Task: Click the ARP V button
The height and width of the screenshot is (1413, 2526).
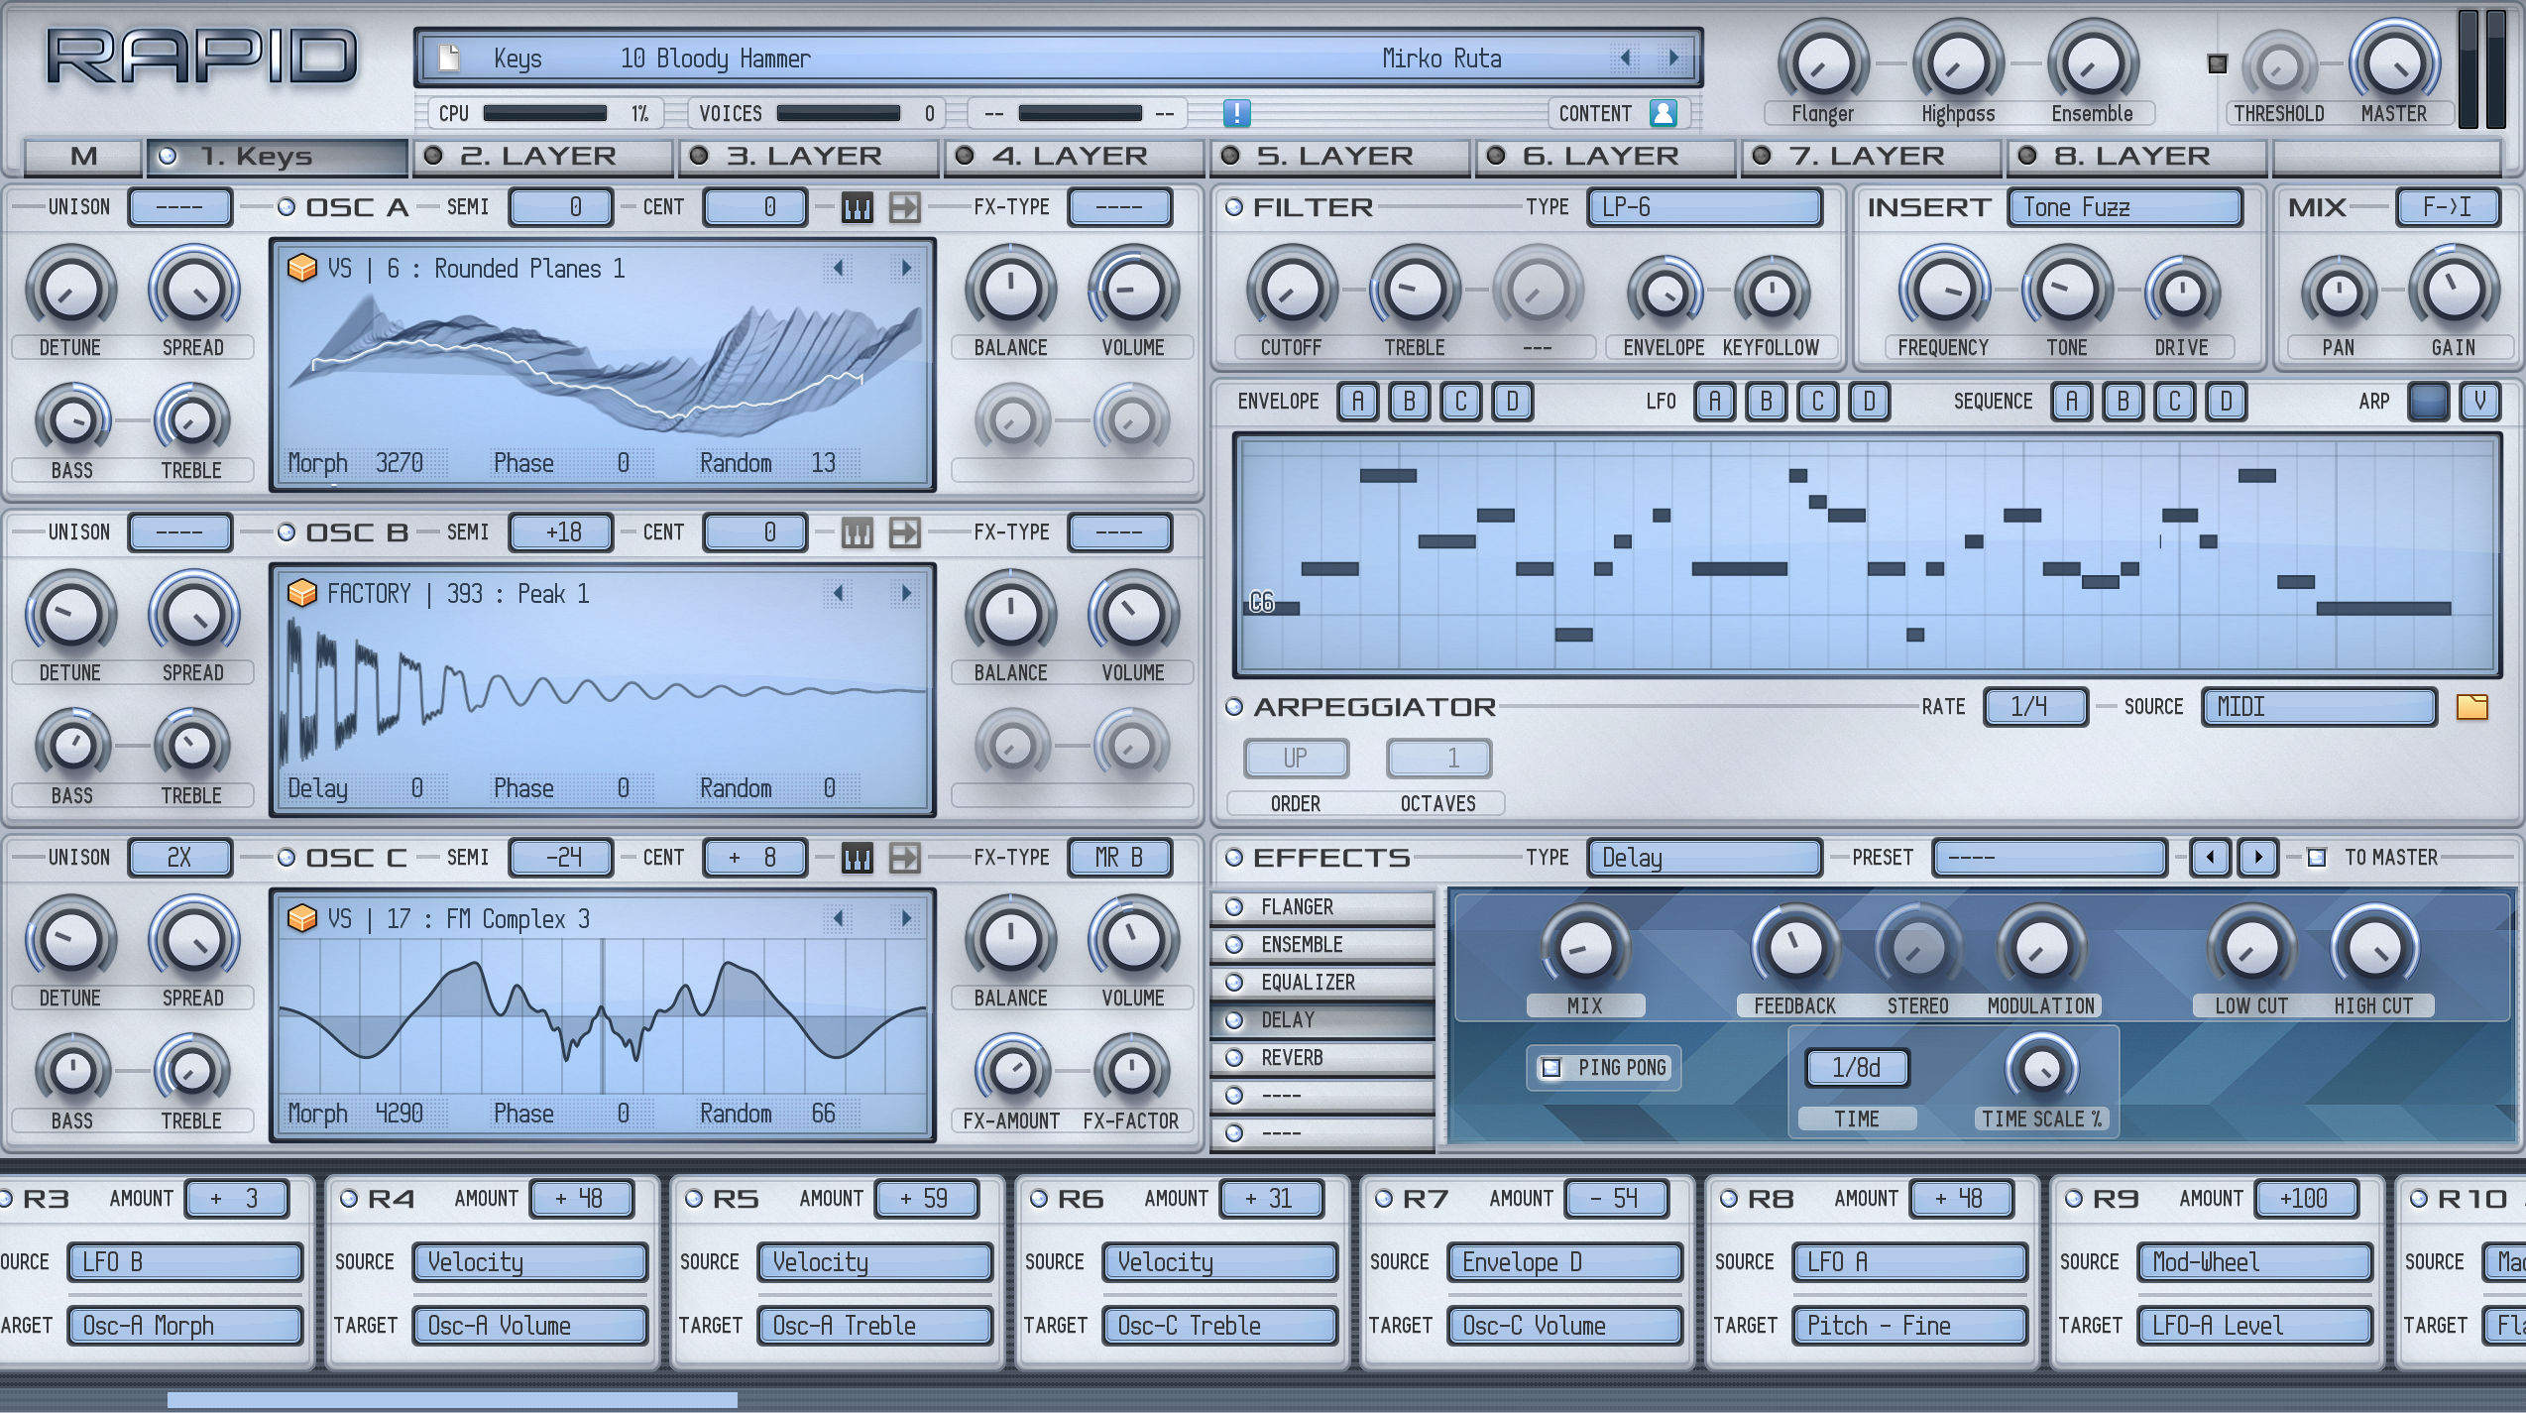Action: pos(2480,402)
